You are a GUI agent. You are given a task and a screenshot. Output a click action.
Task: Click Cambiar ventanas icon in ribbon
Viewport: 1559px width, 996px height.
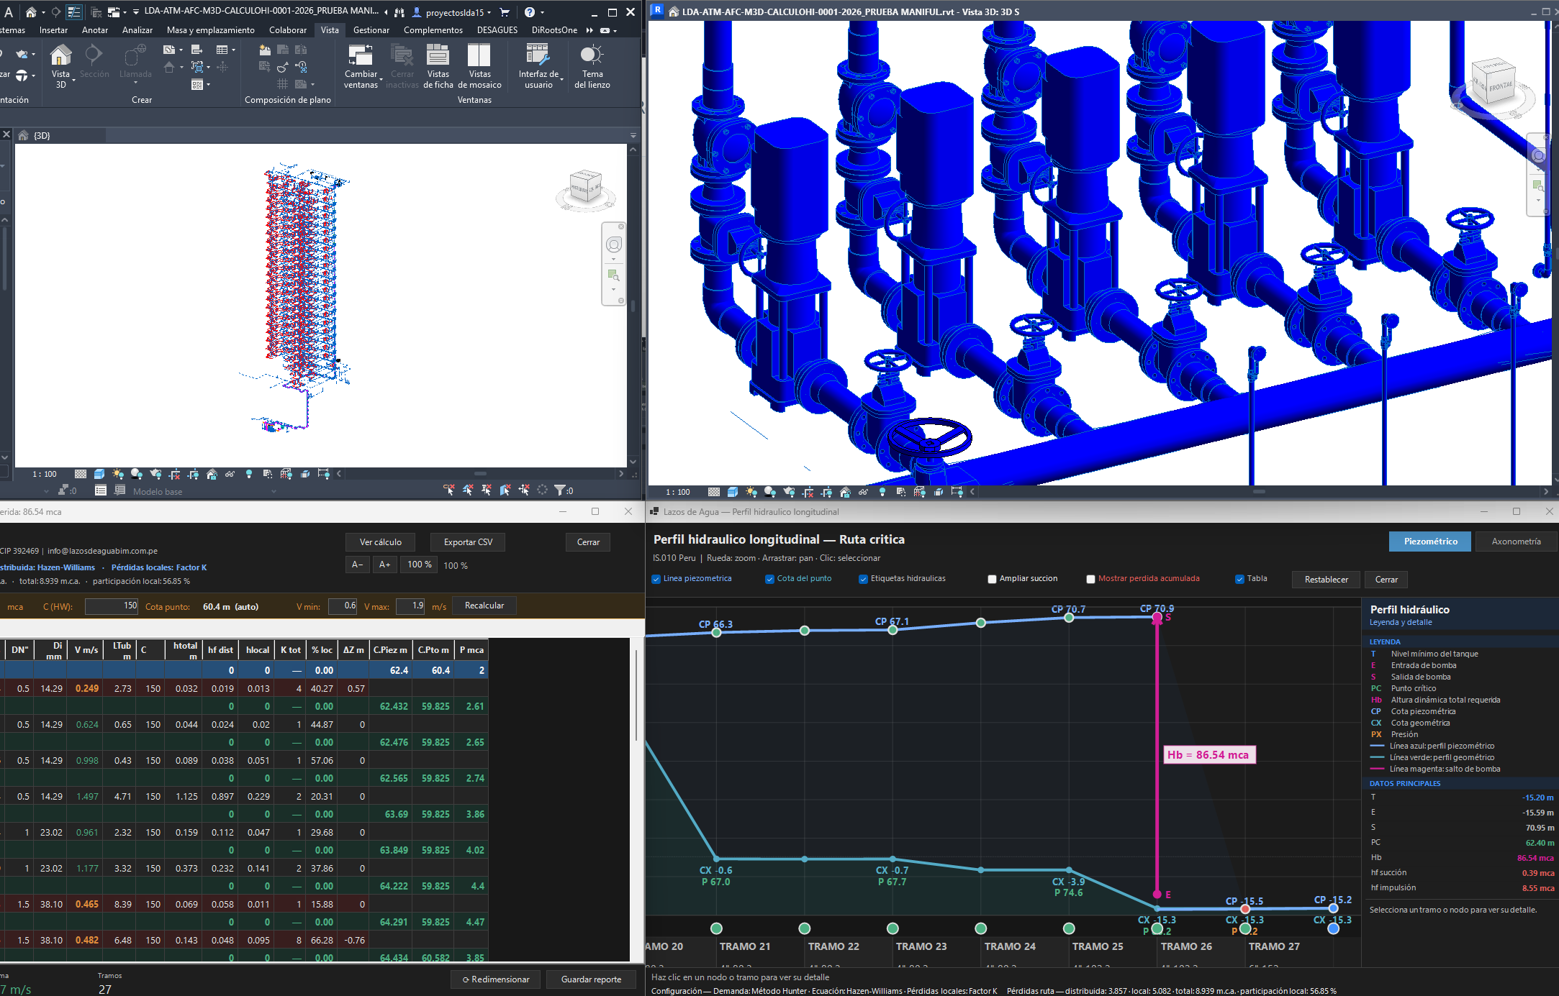point(361,55)
